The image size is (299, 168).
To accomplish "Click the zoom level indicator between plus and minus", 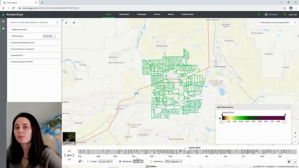I will [x=295, y=137].
